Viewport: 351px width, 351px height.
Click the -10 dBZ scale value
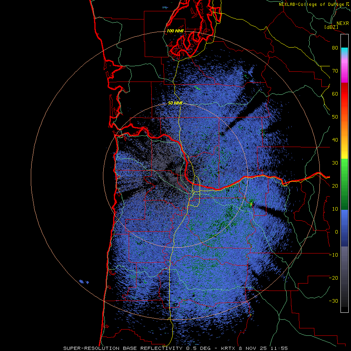tap(333, 255)
